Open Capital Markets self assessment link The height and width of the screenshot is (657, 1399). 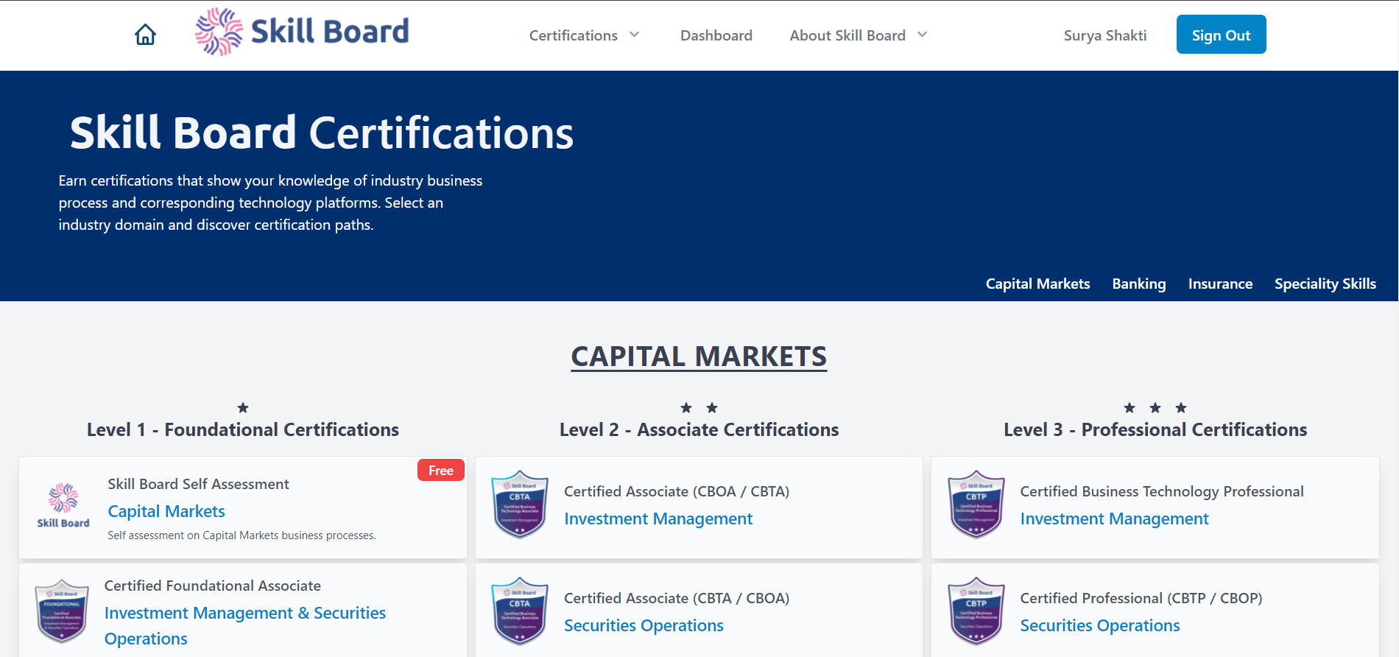[166, 511]
